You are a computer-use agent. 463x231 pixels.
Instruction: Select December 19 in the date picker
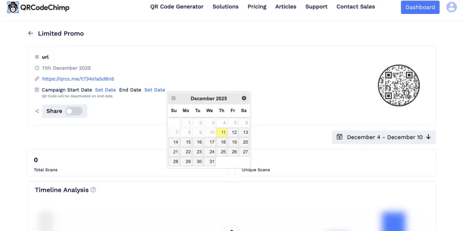[233, 142]
